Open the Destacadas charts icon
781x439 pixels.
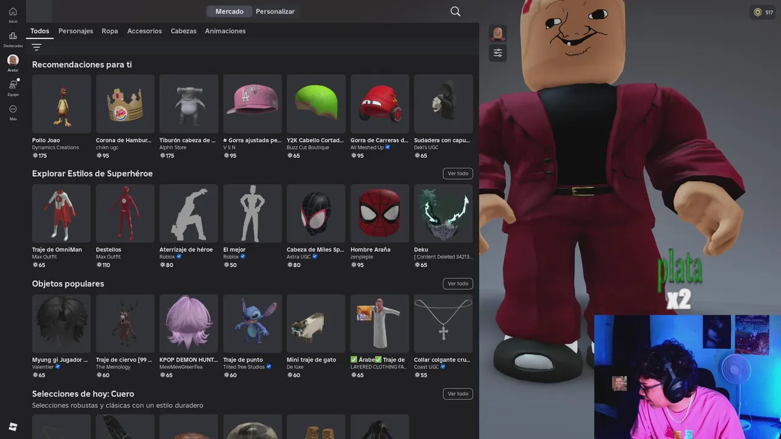[x=13, y=36]
